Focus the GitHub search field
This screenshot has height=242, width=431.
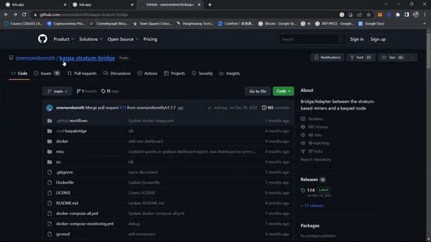tap(311, 39)
